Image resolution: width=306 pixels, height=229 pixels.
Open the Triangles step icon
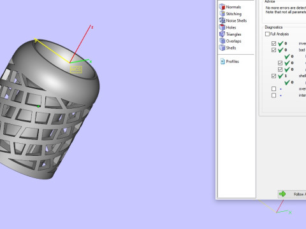tap(222, 34)
